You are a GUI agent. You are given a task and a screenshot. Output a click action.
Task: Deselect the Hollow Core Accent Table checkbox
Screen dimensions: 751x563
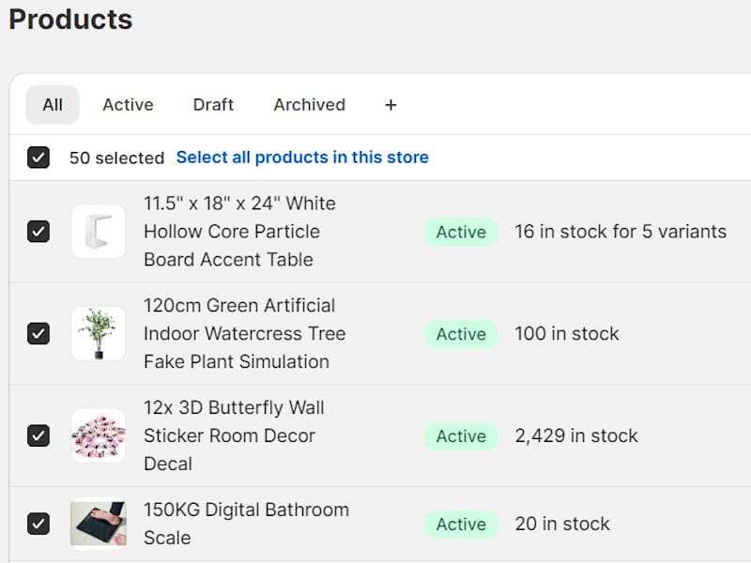38,232
